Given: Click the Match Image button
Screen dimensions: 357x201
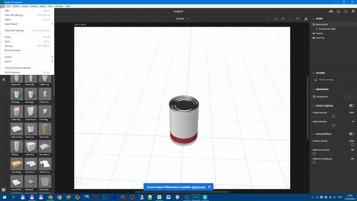Looking at the screenshot, I should (x=324, y=79).
